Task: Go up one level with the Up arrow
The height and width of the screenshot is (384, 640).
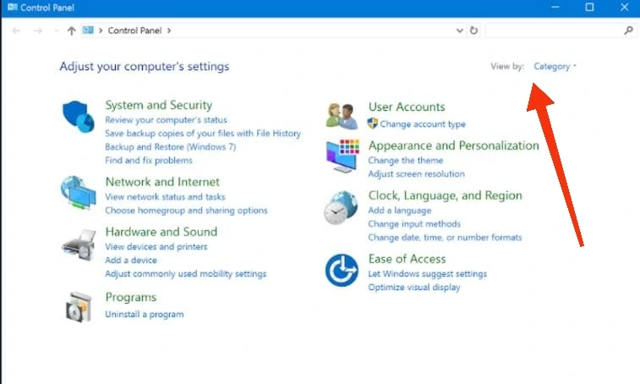Action: pos(71,30)
